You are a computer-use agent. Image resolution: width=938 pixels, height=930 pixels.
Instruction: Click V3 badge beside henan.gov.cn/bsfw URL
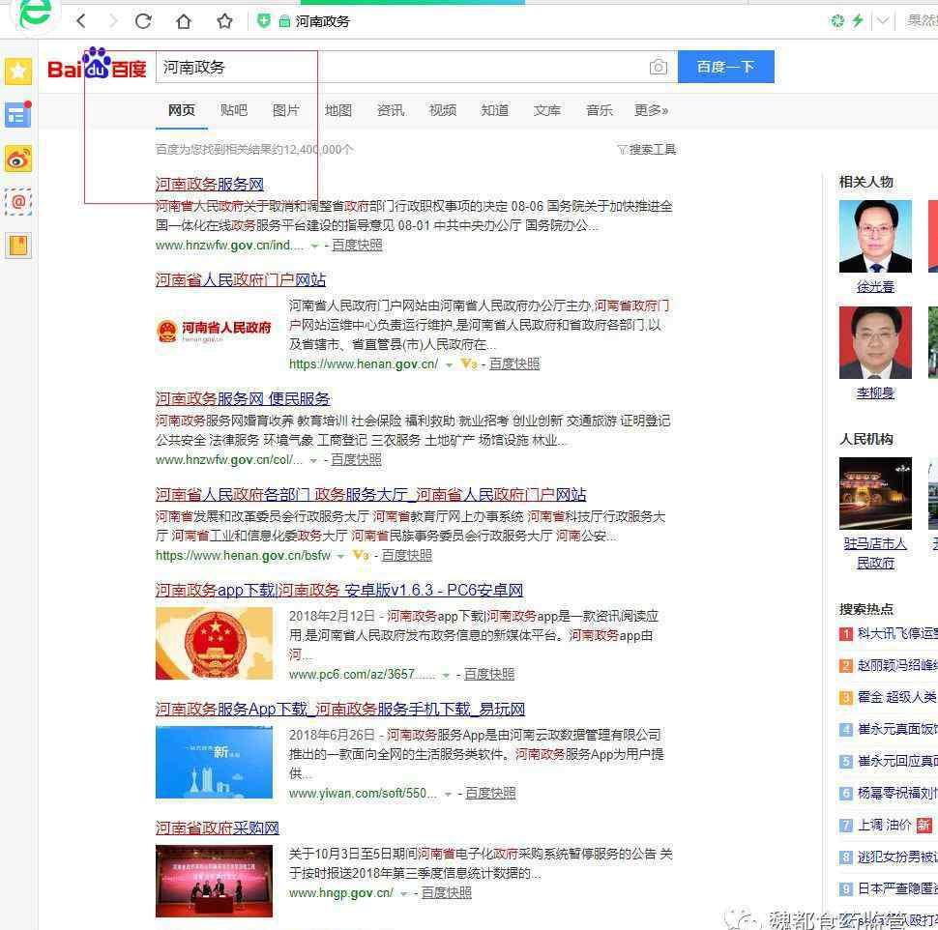361,555
